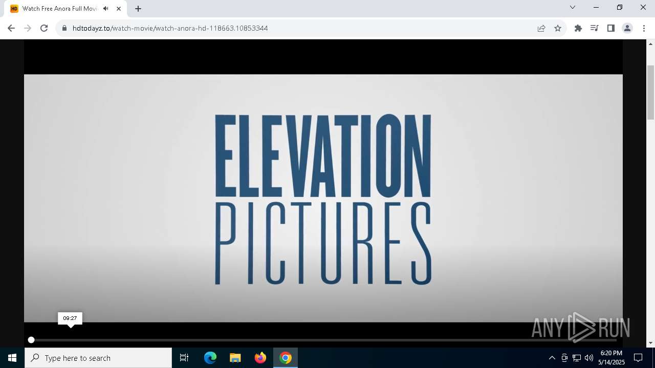The width and height of the screenshot is (655, 368).
Task: Open Chrome profile avatar
Action: click(x=627, y=28)
